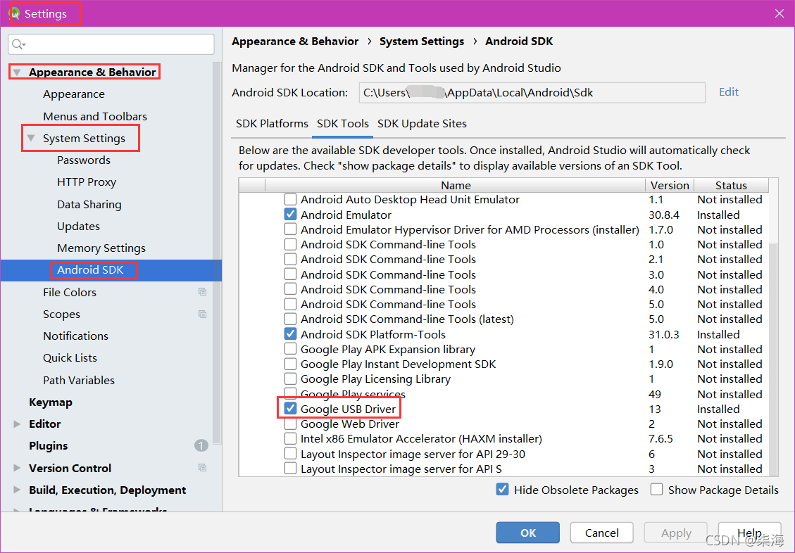This screenshot has height=553, width=795.
Task: Uncheck the Google USB Driver checkbox
Action: tap(291, 409)
